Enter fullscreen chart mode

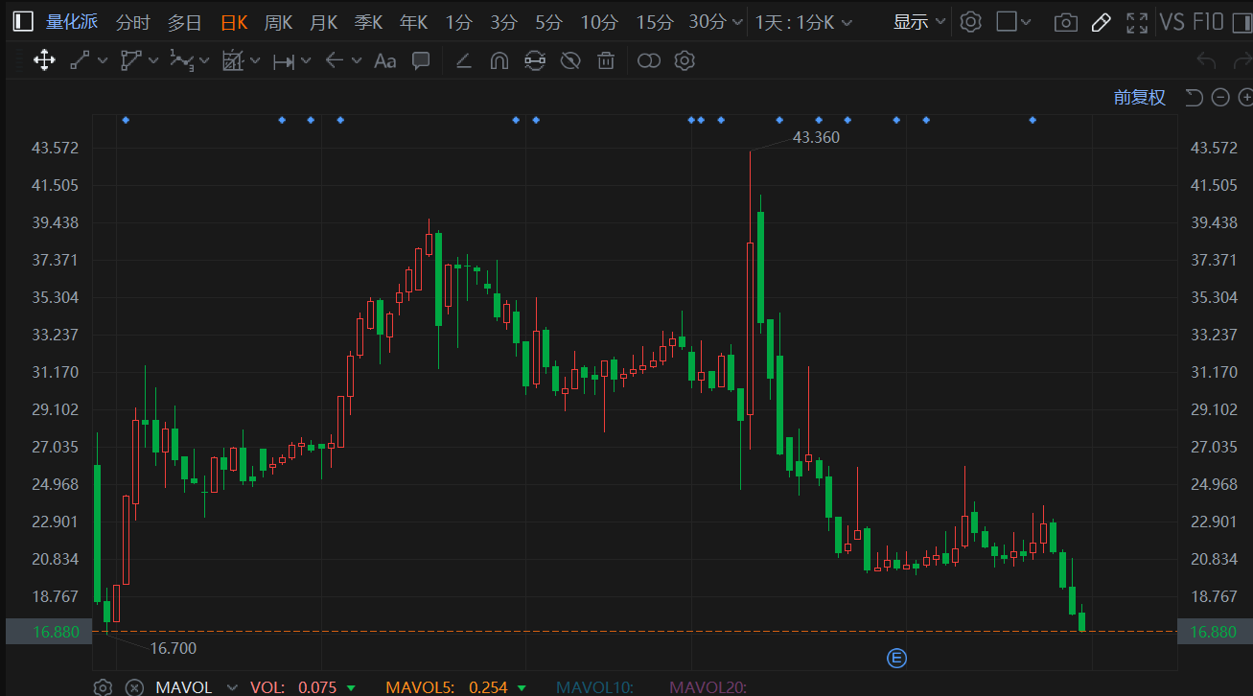pyautogui.click(x=1136, y=22)
